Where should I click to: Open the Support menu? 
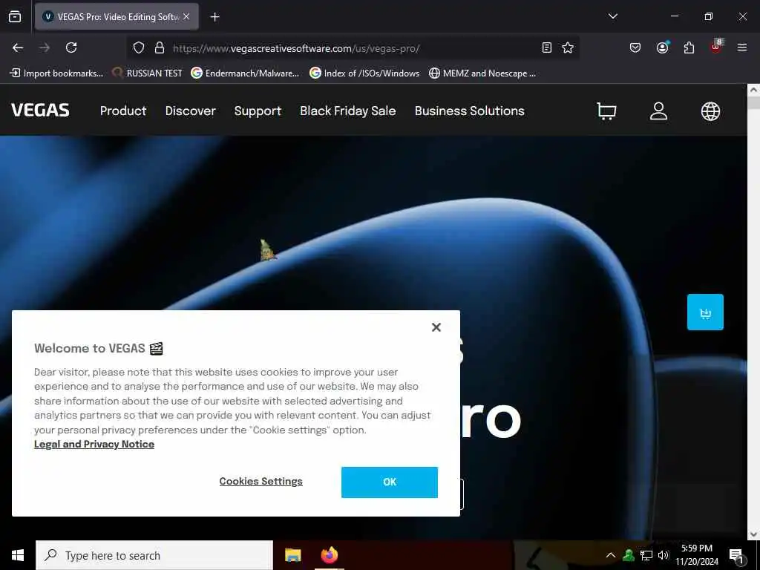pyautogui.click(x=258, y=111)
